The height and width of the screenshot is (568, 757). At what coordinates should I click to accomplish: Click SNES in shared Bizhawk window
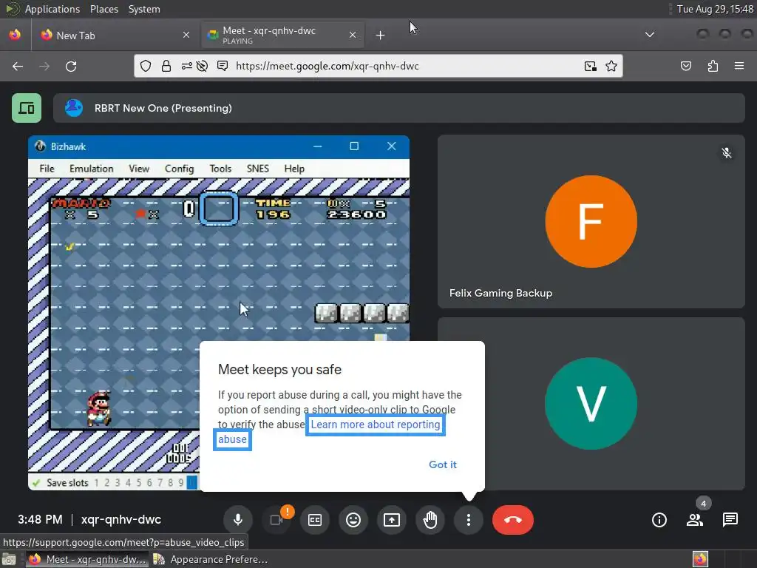[258, 169]
